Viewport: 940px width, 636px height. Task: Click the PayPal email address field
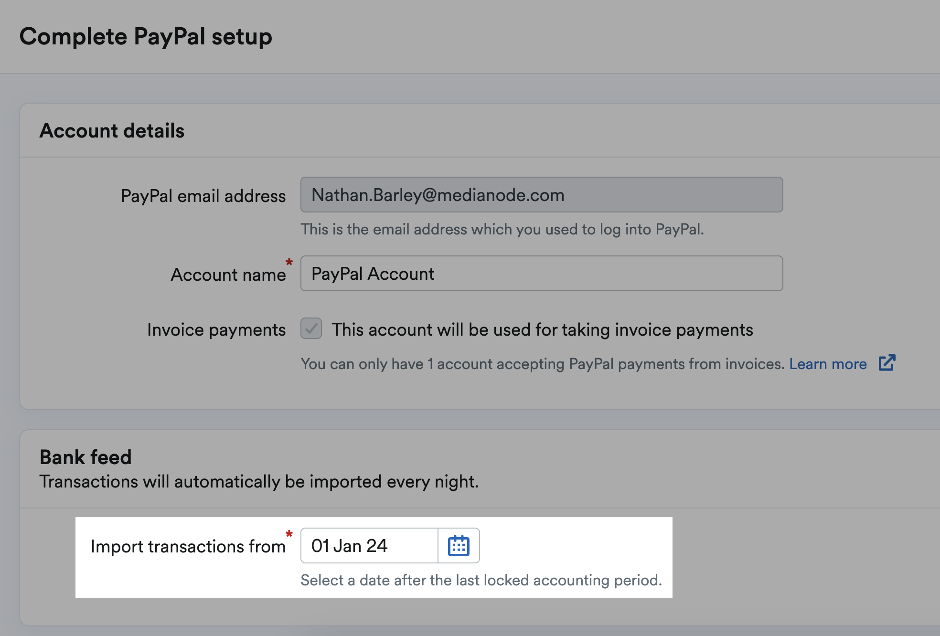click(x=542, y=195)
